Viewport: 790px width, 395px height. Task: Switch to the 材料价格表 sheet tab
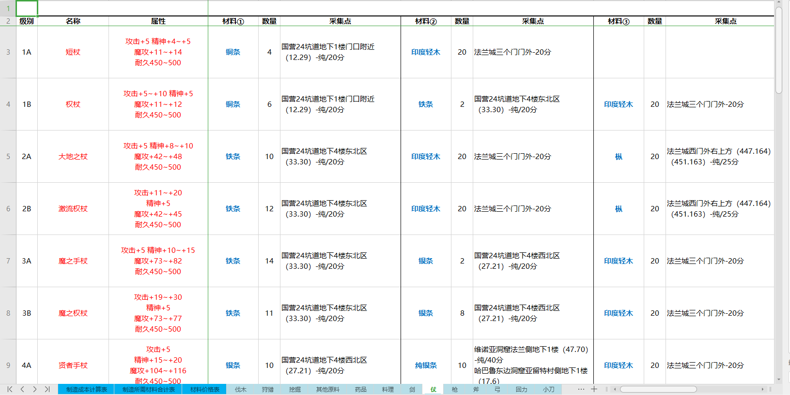point(204,390)
